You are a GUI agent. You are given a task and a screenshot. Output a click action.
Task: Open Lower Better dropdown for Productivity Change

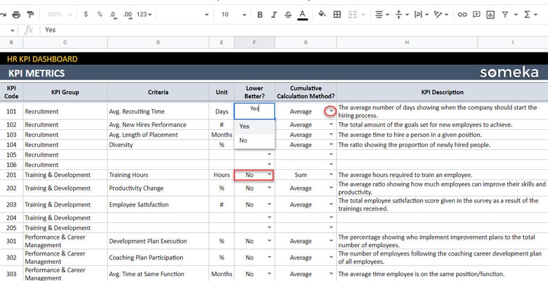[x=269, y=188]
